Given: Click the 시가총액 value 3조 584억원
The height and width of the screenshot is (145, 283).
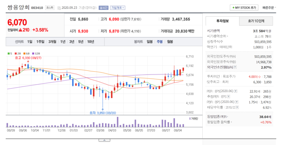Looking at the screenshot, I should pos(262,31).
